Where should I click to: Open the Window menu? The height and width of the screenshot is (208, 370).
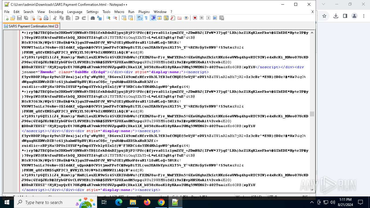pyautogui.click(x=160, y=12)
